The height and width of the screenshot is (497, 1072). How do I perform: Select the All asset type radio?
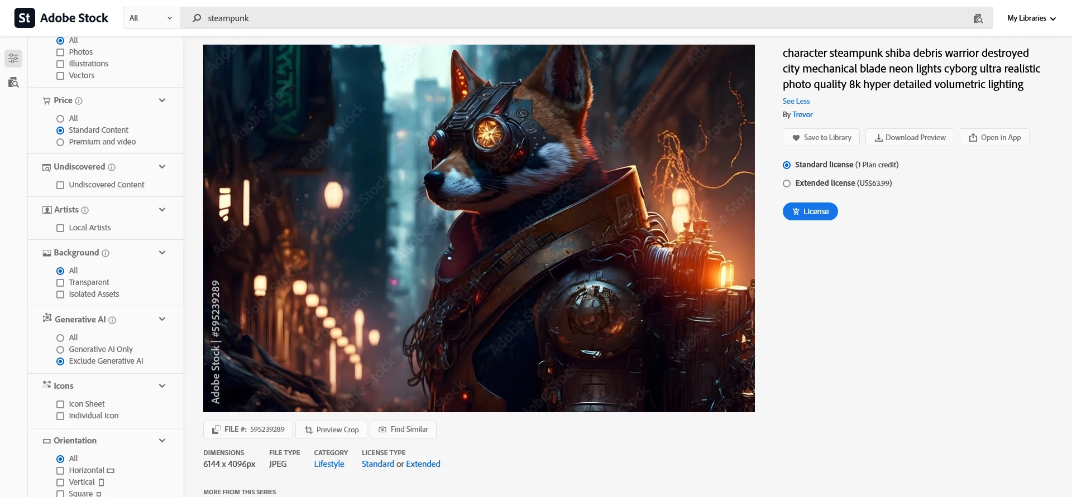tap(60, 41)
